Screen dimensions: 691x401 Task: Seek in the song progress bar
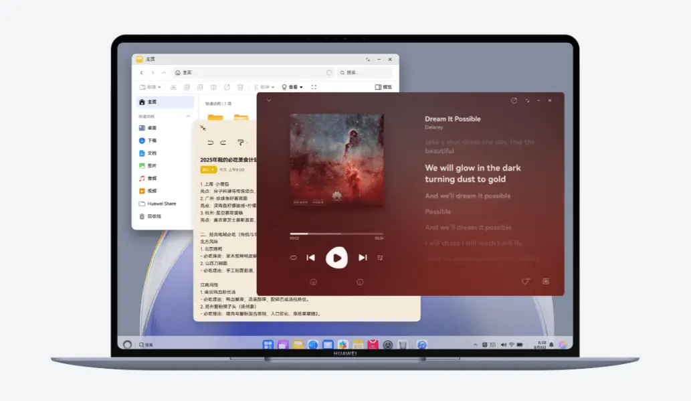336,234
